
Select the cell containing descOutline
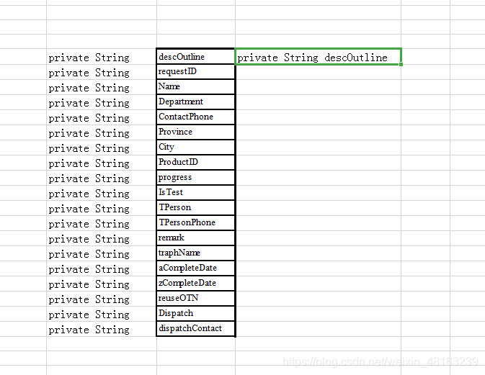[195, 57]
